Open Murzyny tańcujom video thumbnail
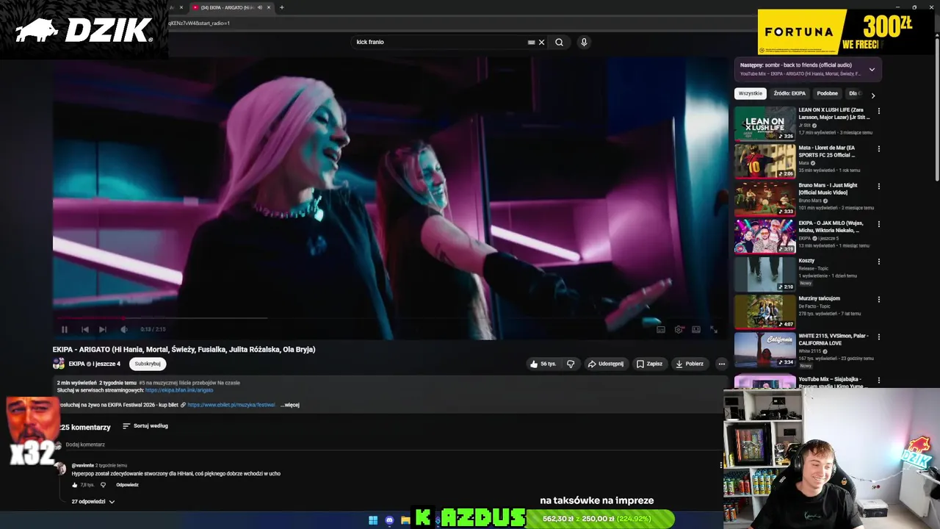Viewport: 940px width, 529px height. tap(764, 312)
